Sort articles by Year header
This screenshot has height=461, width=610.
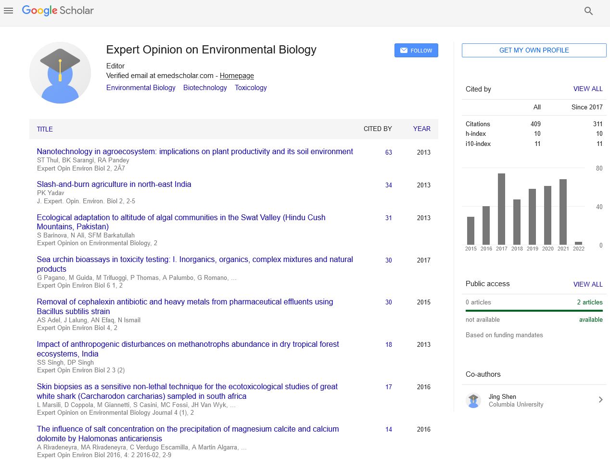coord(422,129)
